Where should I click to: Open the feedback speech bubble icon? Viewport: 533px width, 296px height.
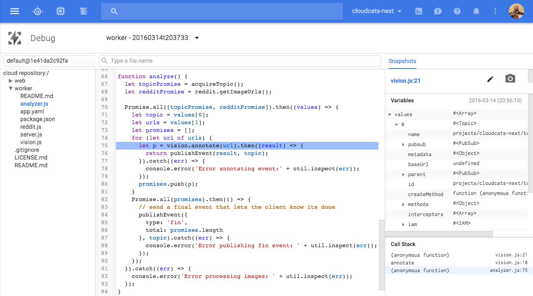tap(438, 11)
